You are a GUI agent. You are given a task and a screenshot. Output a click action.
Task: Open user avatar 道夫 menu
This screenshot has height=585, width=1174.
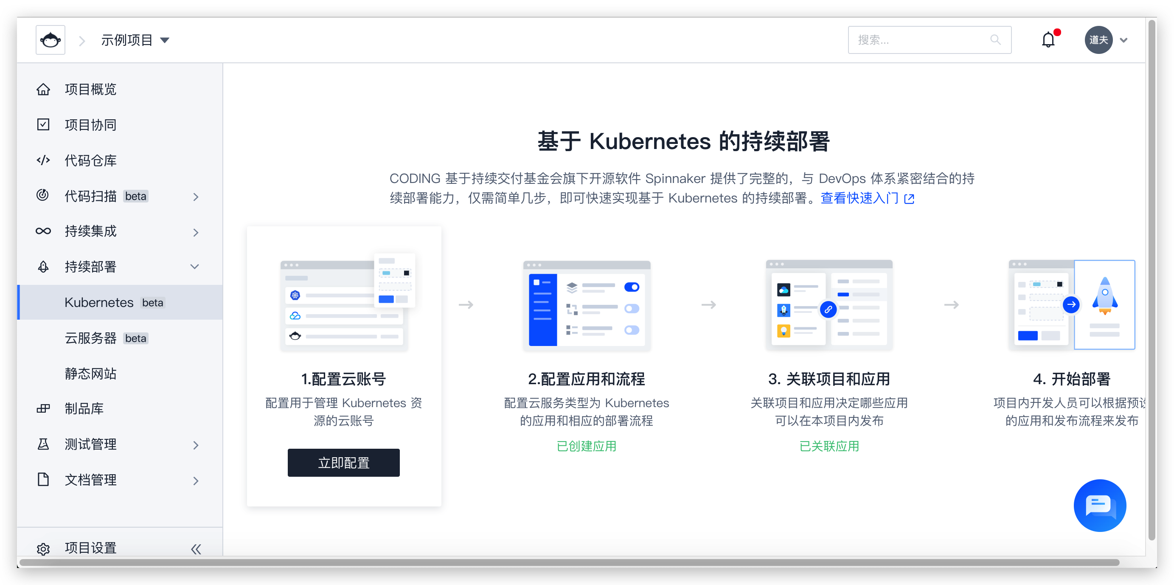[x=1098, y=40]
